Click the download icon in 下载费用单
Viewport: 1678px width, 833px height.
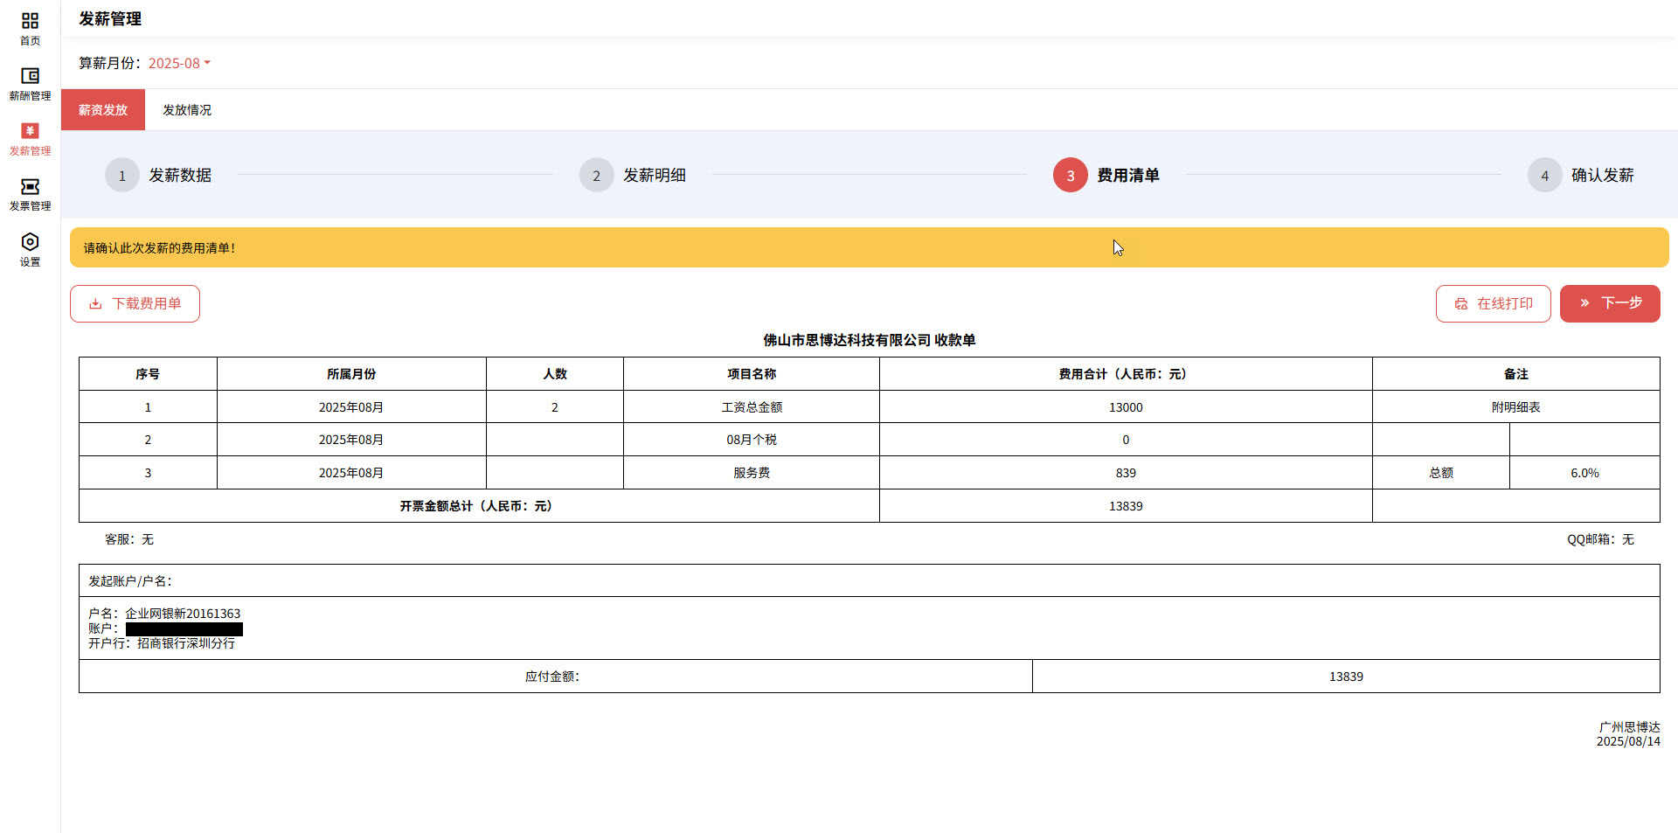(95, 304)
